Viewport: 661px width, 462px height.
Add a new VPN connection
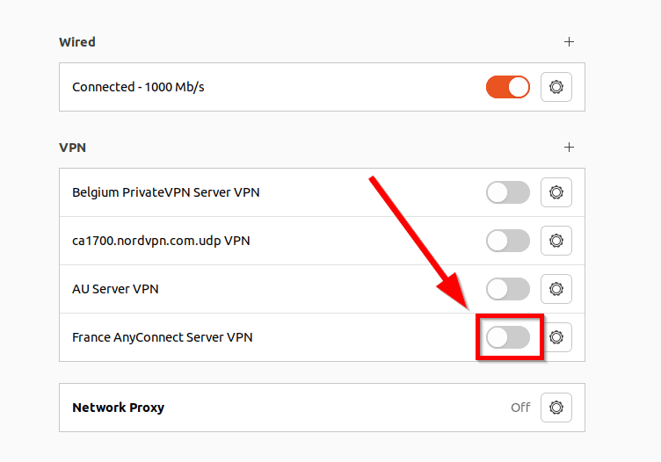click(569, 147)
